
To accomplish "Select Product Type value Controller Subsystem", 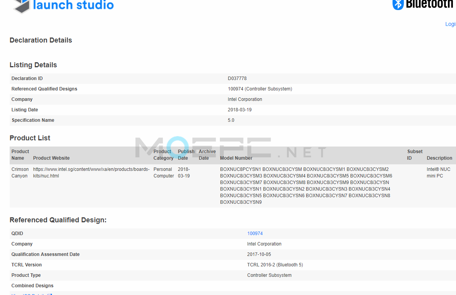I will click(x=269, y=275).
